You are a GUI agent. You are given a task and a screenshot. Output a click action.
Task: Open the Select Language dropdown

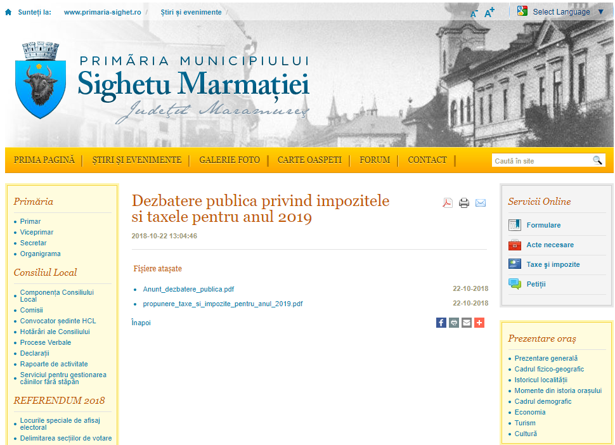[x=562, y=11]
